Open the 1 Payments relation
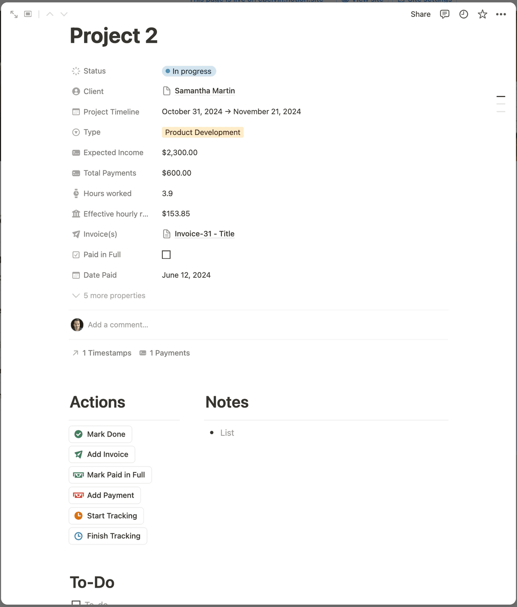The height and width of the screenshot is (607, 517). point(165,353)
